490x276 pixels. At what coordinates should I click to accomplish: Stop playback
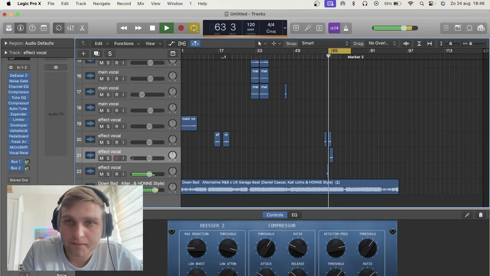152,28
